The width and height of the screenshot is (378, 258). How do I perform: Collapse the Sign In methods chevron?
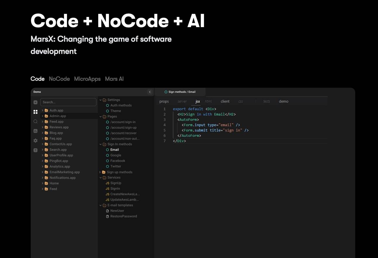101,144
